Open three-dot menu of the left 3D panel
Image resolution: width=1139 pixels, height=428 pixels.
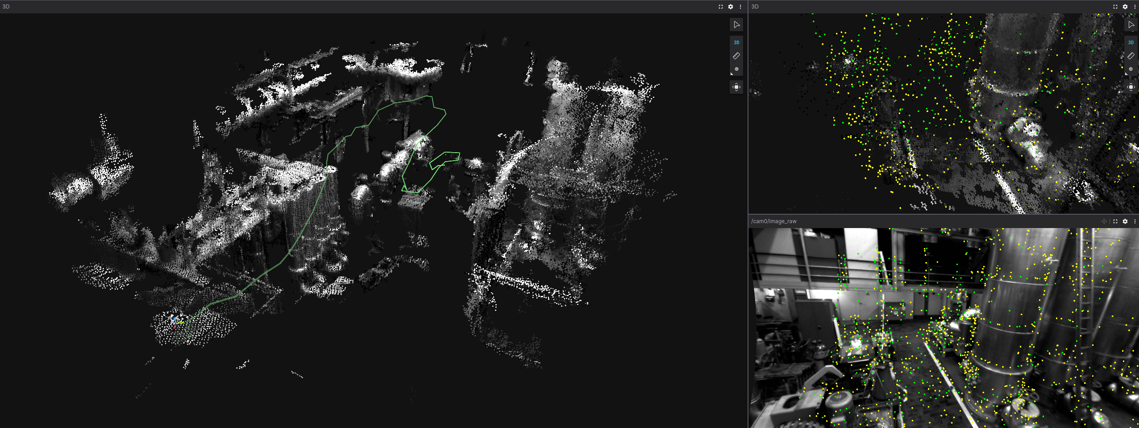[740, 7]
